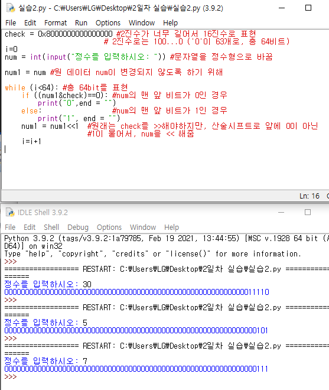This screenshot has height=390, width=329.
Task: Open the Format menu in the editor
Action: [56, 23]
